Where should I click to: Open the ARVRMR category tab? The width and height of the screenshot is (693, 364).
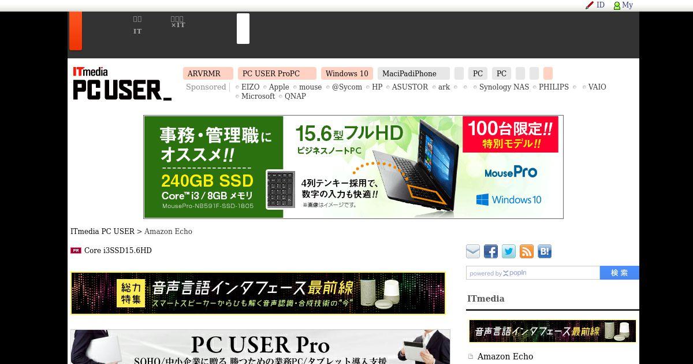click(x=208, y=73)
